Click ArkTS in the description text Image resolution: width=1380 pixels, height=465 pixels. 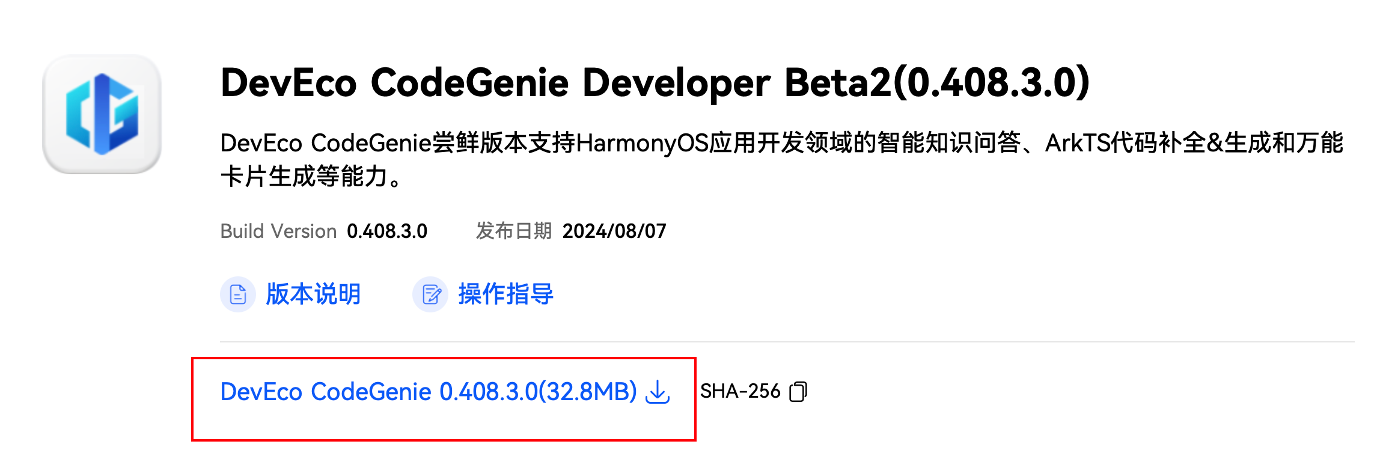pos(1078,143)
